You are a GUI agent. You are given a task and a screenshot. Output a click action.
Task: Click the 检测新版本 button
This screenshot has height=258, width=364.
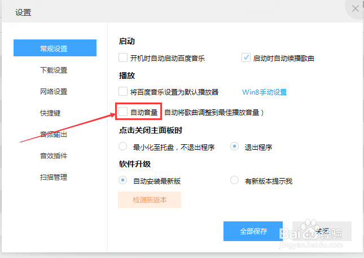(x=150, y=200)
